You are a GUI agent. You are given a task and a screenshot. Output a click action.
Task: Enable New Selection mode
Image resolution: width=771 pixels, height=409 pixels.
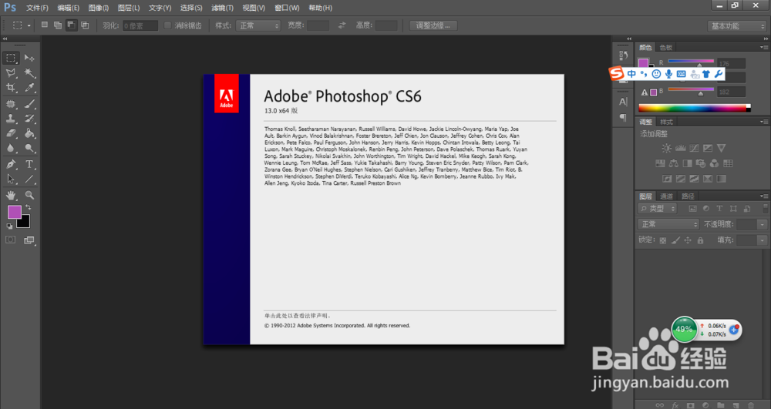pyautogui.click(x=44, y=25)
